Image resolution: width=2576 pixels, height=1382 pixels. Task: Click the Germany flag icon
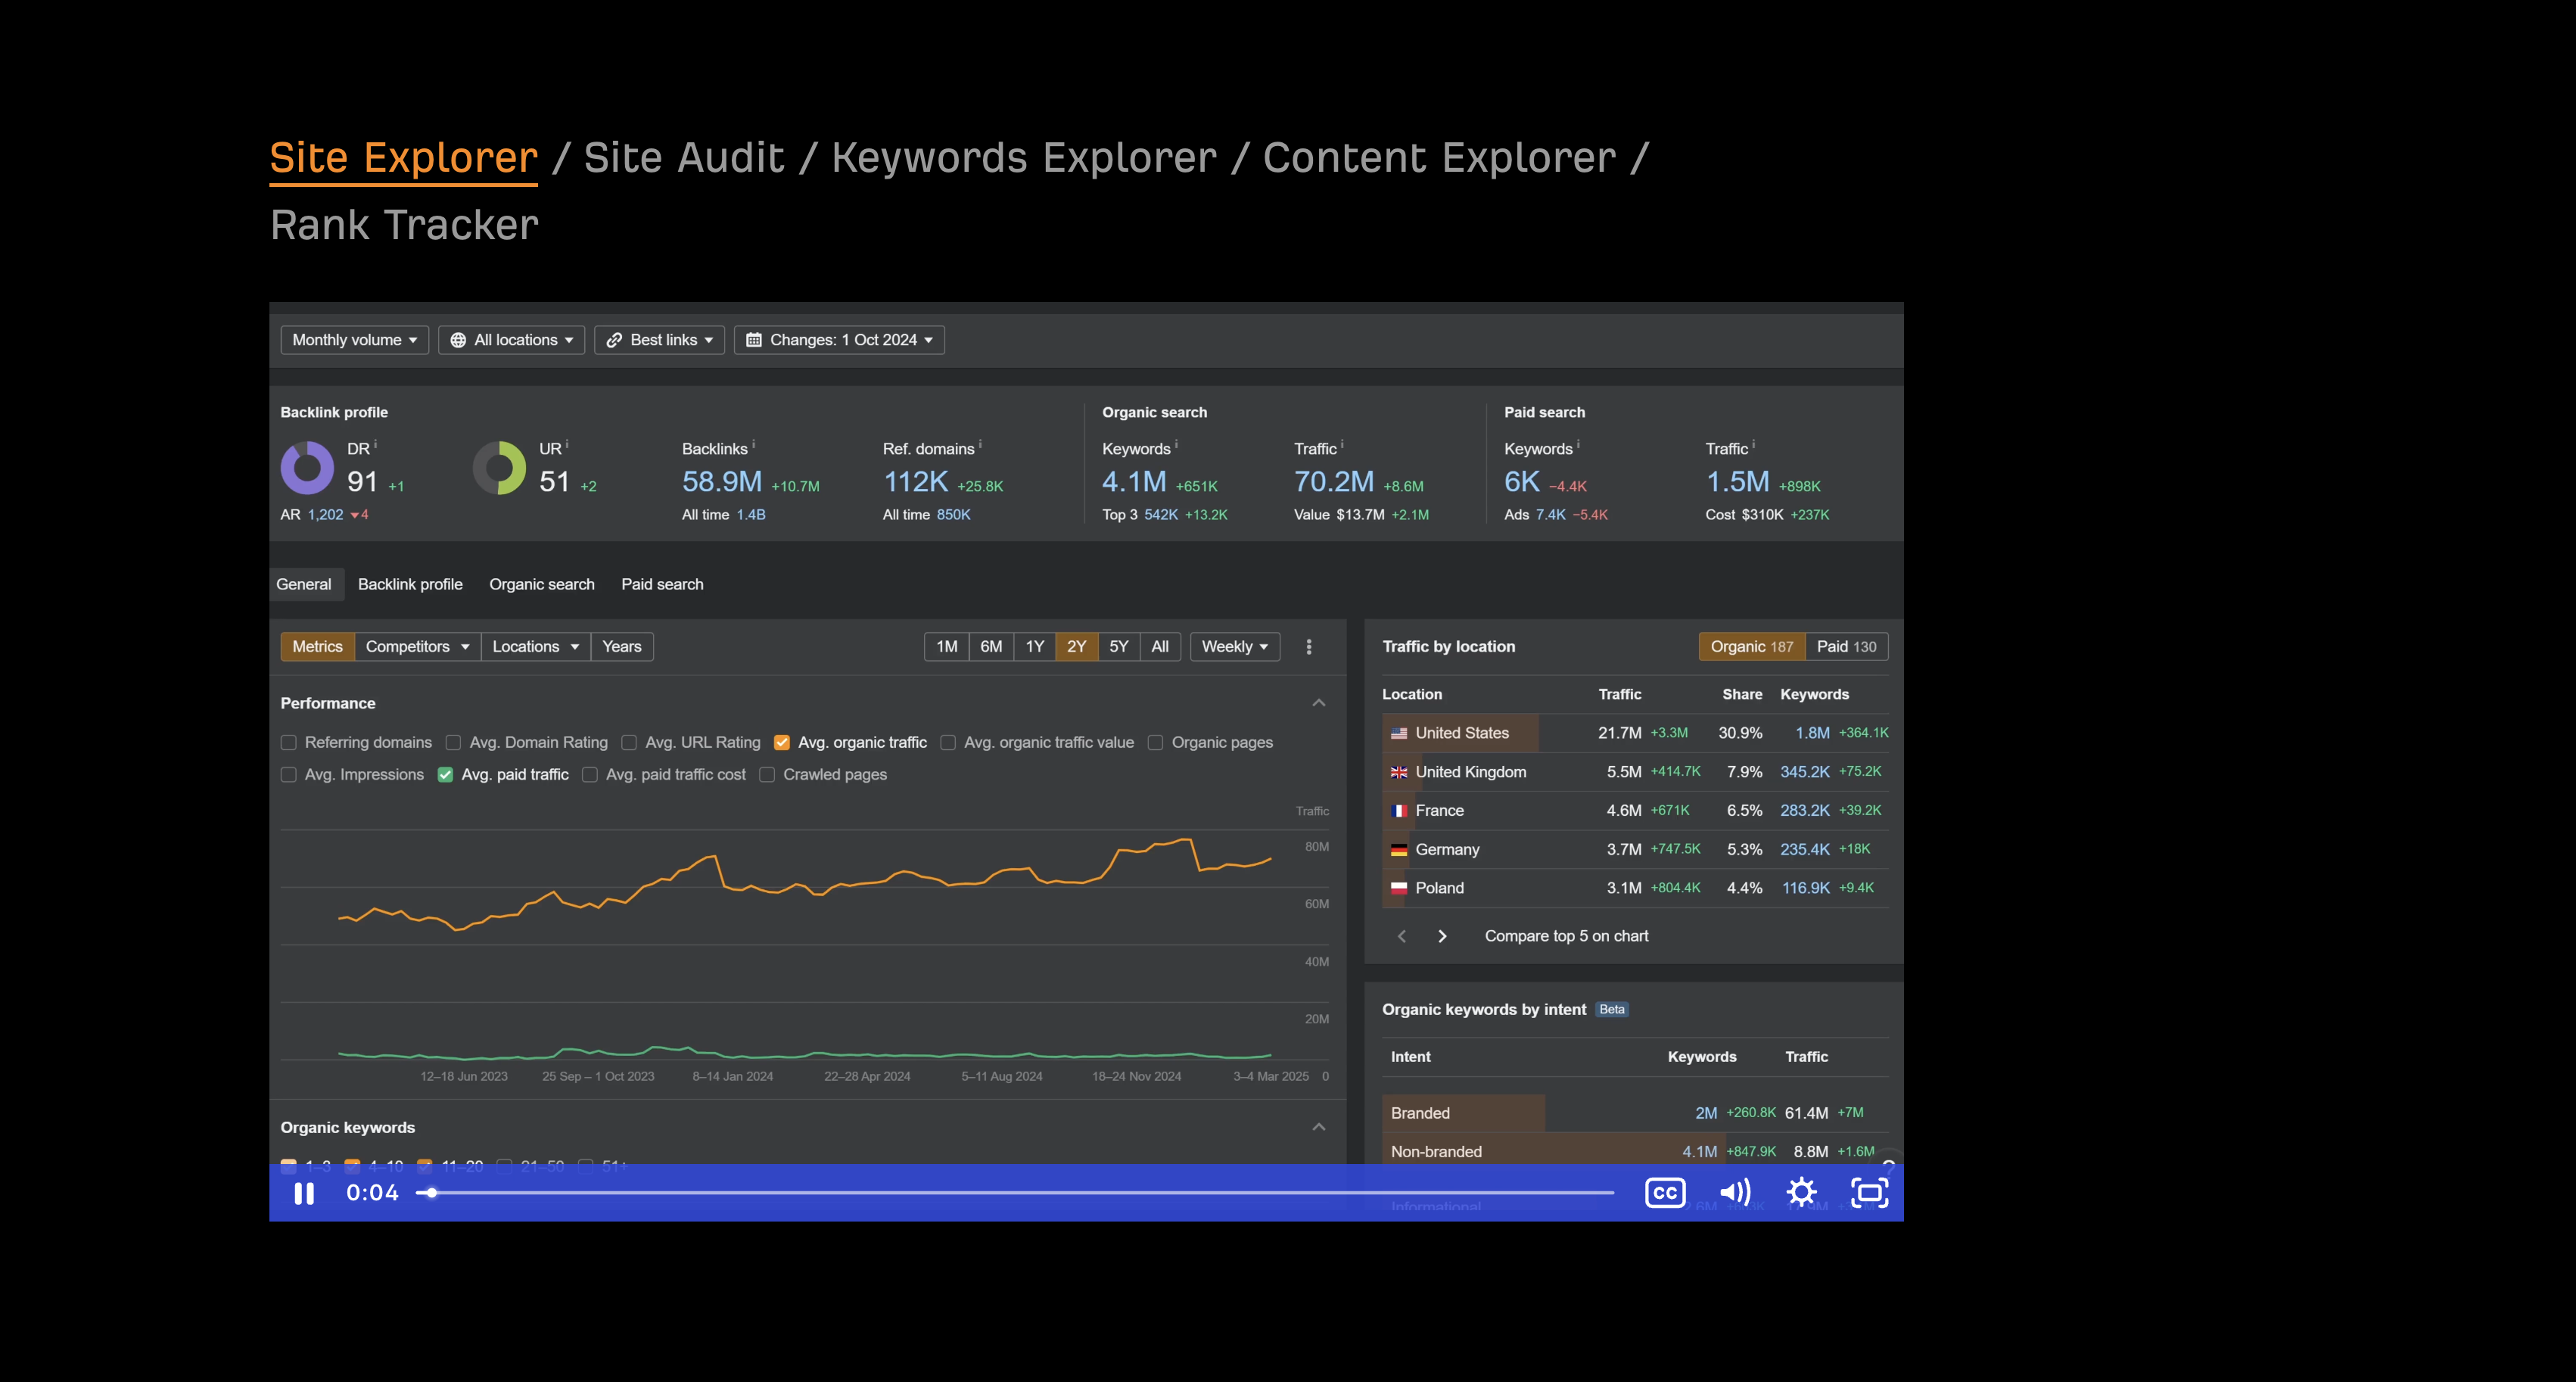tap(1399, 850)
